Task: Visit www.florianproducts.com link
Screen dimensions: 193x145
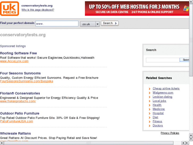Action: (18, 101)
